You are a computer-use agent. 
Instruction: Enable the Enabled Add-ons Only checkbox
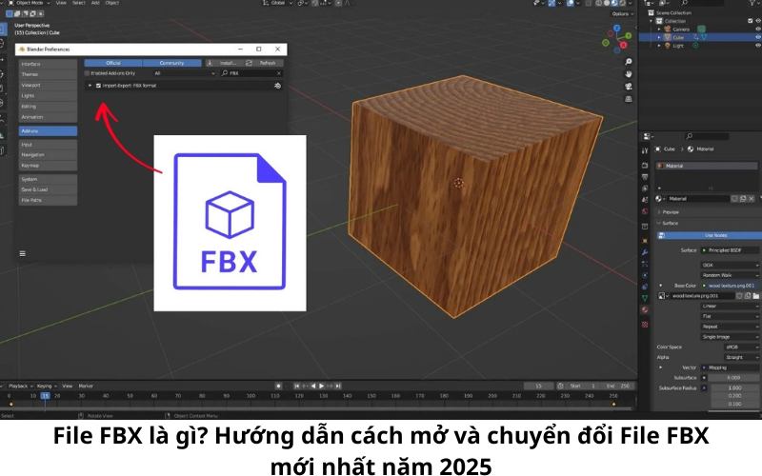pyautogui.click(x=88, y=73)
